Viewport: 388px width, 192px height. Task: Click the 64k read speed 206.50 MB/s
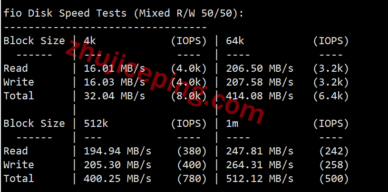(260, 68)
